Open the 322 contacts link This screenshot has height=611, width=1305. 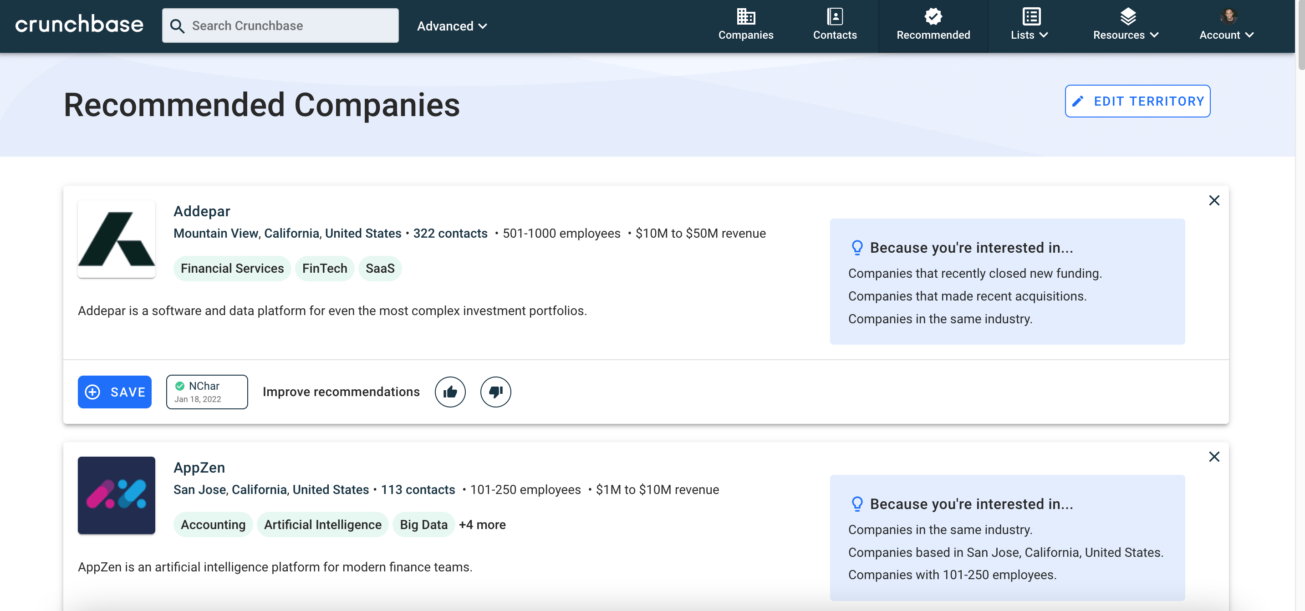(450, 234)
